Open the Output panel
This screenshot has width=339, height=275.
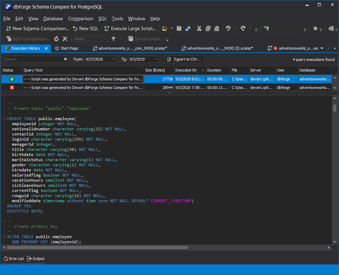click(36, 259)
